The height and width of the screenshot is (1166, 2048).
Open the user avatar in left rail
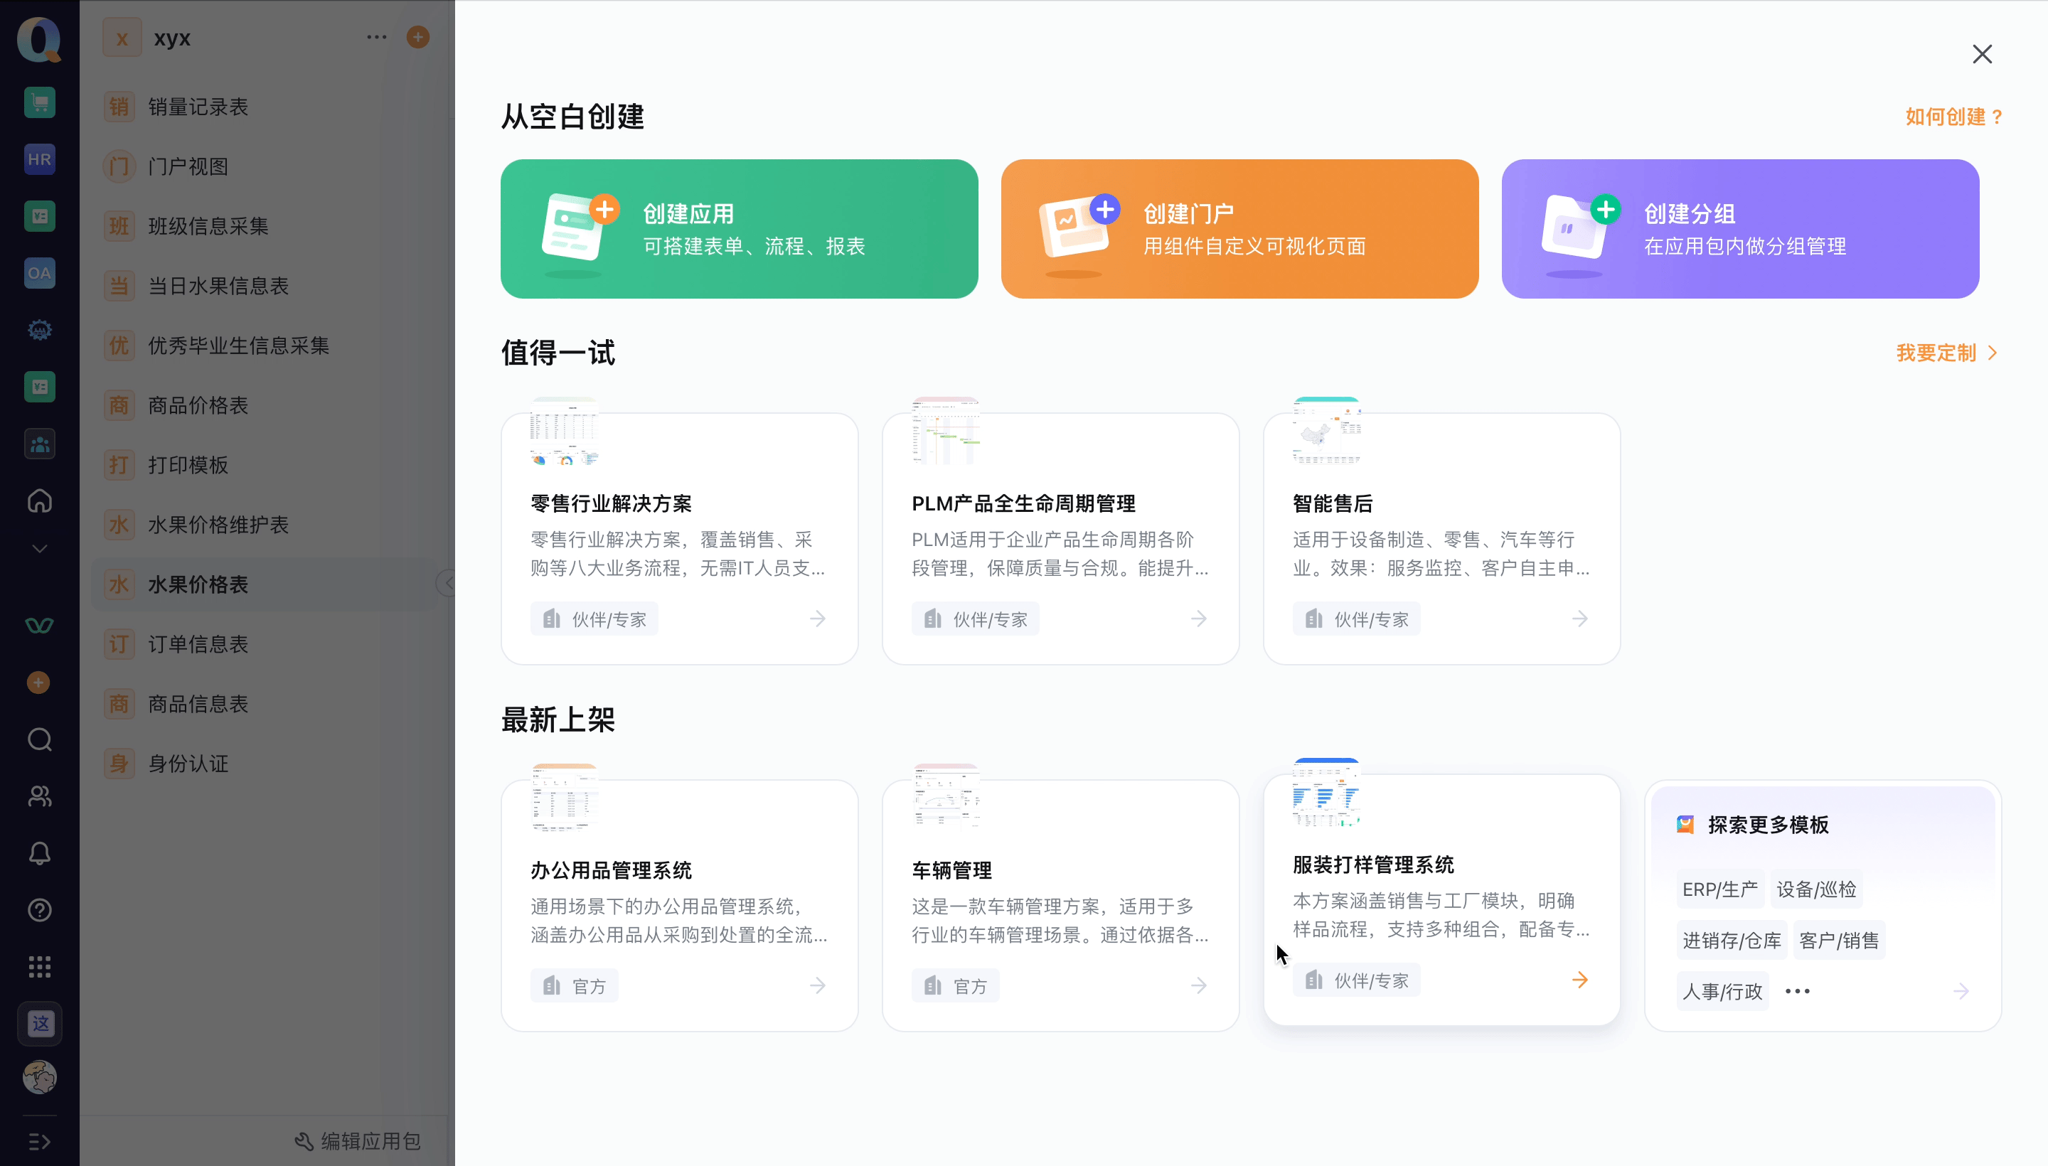39,1078
